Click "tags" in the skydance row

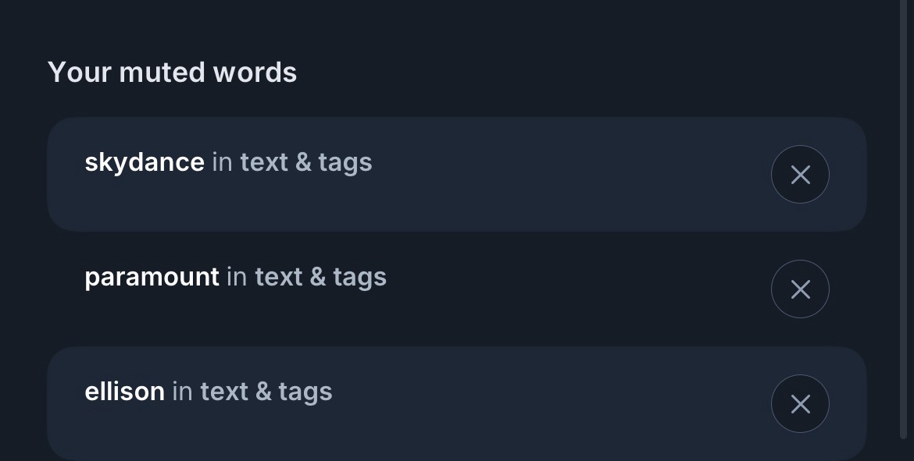[x=345, y=162]
